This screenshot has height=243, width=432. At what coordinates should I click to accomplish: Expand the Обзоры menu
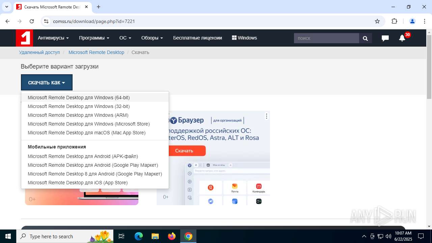pos(152,38)
